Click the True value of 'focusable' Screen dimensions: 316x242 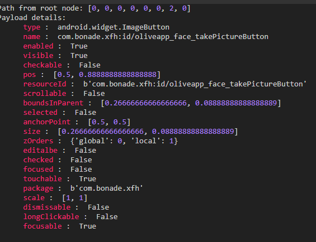tap(88, 226)
